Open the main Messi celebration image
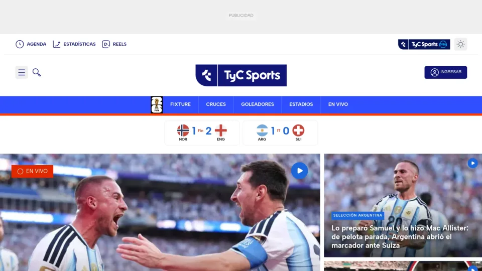Screen dimensions: 482x271 pyautogui.click(x=160, y=212)
